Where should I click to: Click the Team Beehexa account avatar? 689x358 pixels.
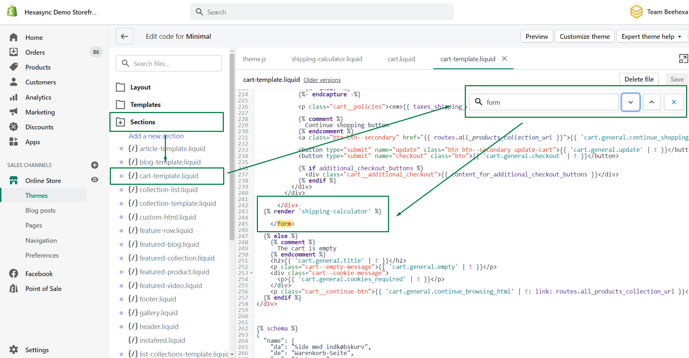[x=636, y=12]
